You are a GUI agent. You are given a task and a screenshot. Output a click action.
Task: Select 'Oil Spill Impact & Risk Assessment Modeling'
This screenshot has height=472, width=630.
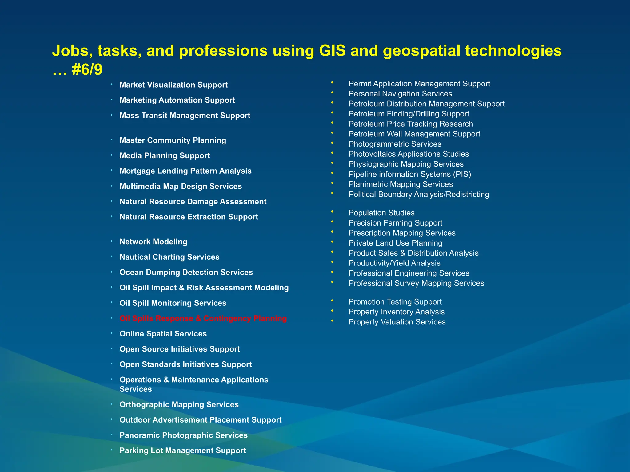[204, 288]
